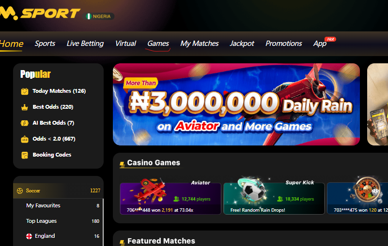Screen dimensions: 388x246
Task: Click the MSport logo
Action: click(x=40, y=14)
